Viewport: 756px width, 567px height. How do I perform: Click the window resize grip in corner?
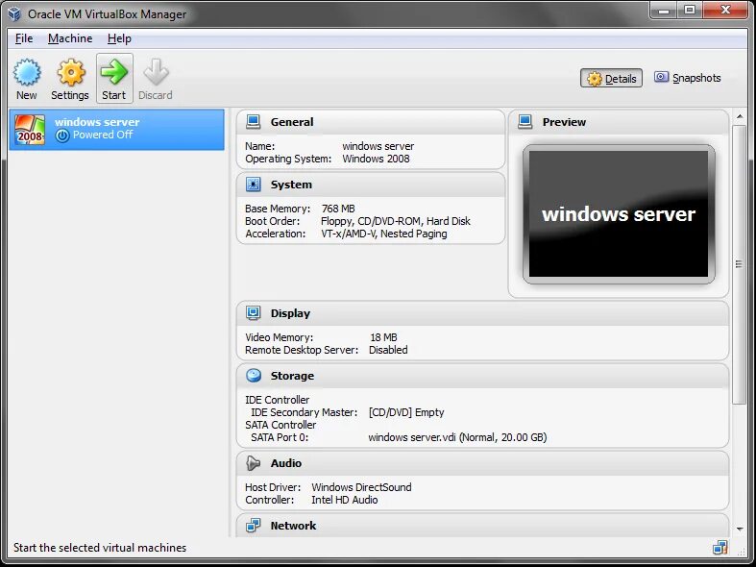click(x=743, y=551)
